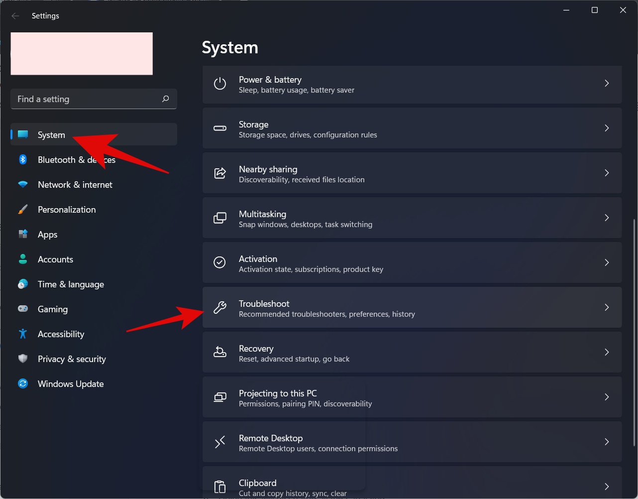Open the Clipboard title
This screenshot has height=499, width=638.
258,483
